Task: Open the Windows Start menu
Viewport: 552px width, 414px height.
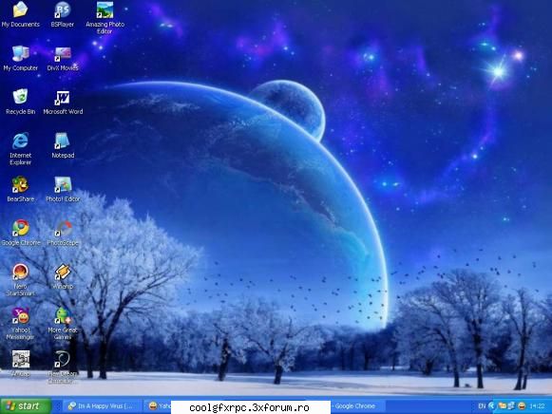Action: [x=26, y=405]
